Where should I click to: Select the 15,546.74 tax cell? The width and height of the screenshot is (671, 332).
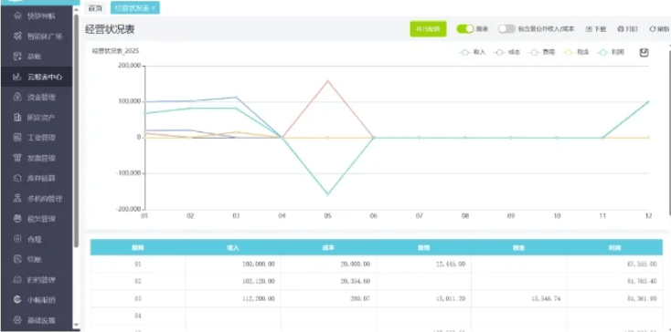click(518, 299)
